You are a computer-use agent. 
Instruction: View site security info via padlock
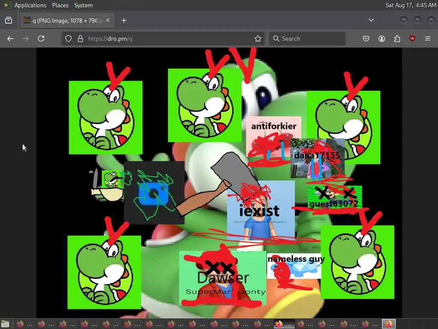click(80, 39)
